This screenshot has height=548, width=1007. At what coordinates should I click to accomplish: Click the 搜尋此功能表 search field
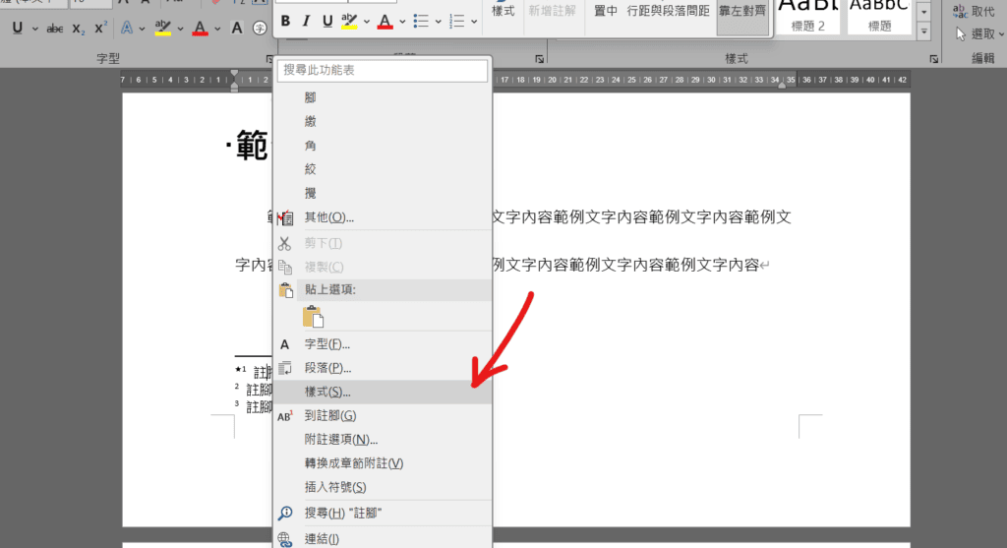point(383,70)
